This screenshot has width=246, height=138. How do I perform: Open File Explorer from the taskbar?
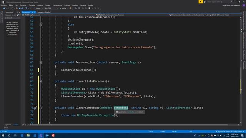point(28,135)
